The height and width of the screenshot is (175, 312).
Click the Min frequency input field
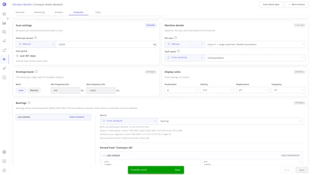click(x=66, y=91)
